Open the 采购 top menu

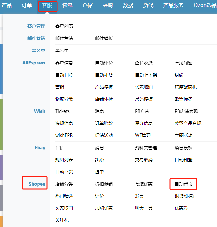point(108,5)
